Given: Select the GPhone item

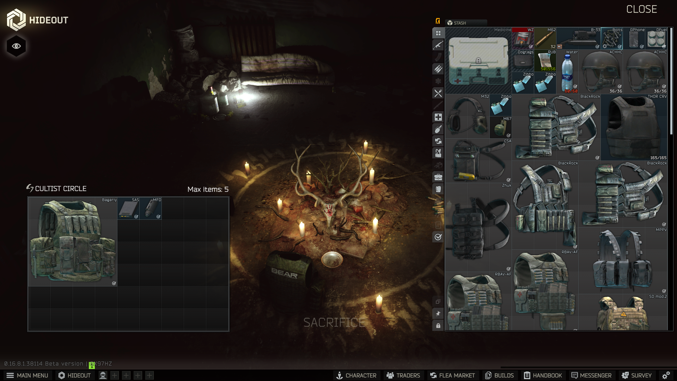Looking at the screenshot, I should pyautogui.click(x=634, y=38).
